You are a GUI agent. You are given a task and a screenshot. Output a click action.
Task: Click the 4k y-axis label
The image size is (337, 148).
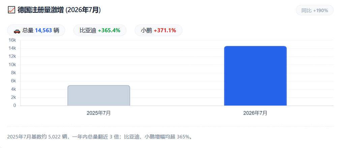13,89
